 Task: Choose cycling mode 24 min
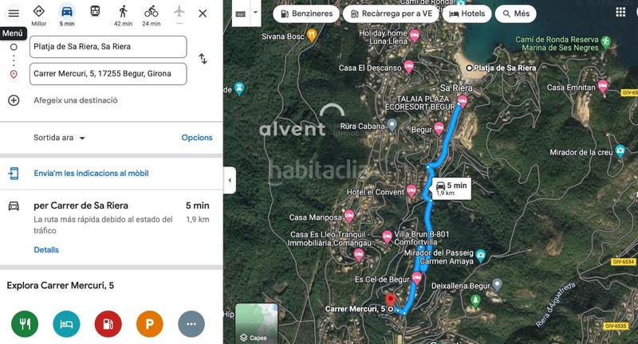tap(151, 15)
